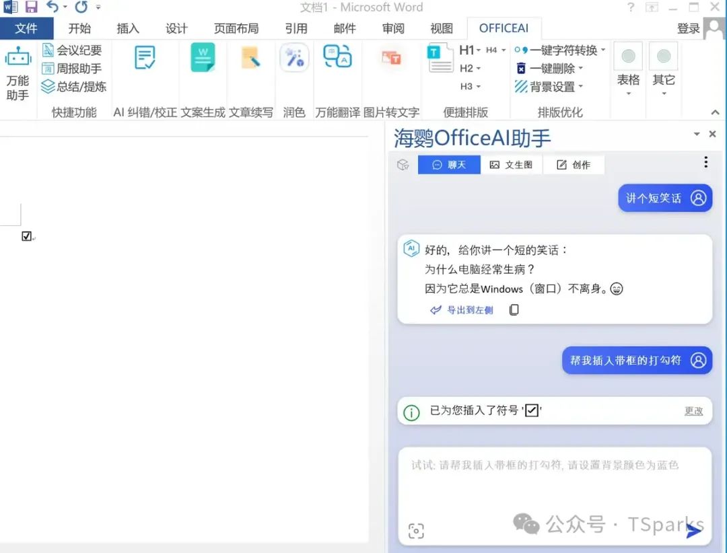This screenshot has width=727, height=553.
Task: Click the 便捷排版 document icon
Action: (x=440, y=57)
